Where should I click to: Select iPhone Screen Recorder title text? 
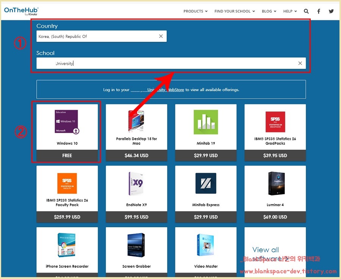tap(67, 266)
